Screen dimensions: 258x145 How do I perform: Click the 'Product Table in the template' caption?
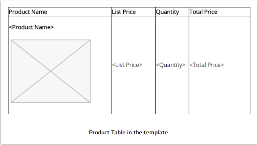tap(128, 132)
